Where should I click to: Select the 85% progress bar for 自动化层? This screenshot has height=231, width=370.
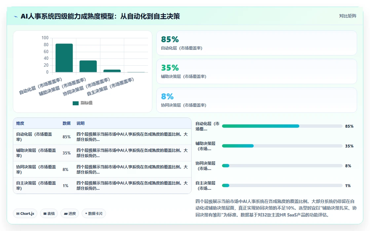(282, 126)
